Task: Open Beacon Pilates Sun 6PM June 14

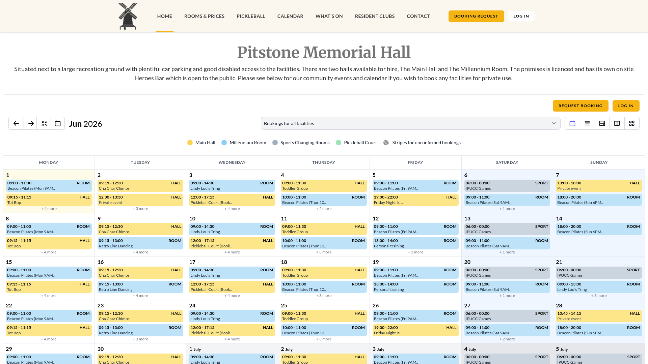Action: click(599, 229)
